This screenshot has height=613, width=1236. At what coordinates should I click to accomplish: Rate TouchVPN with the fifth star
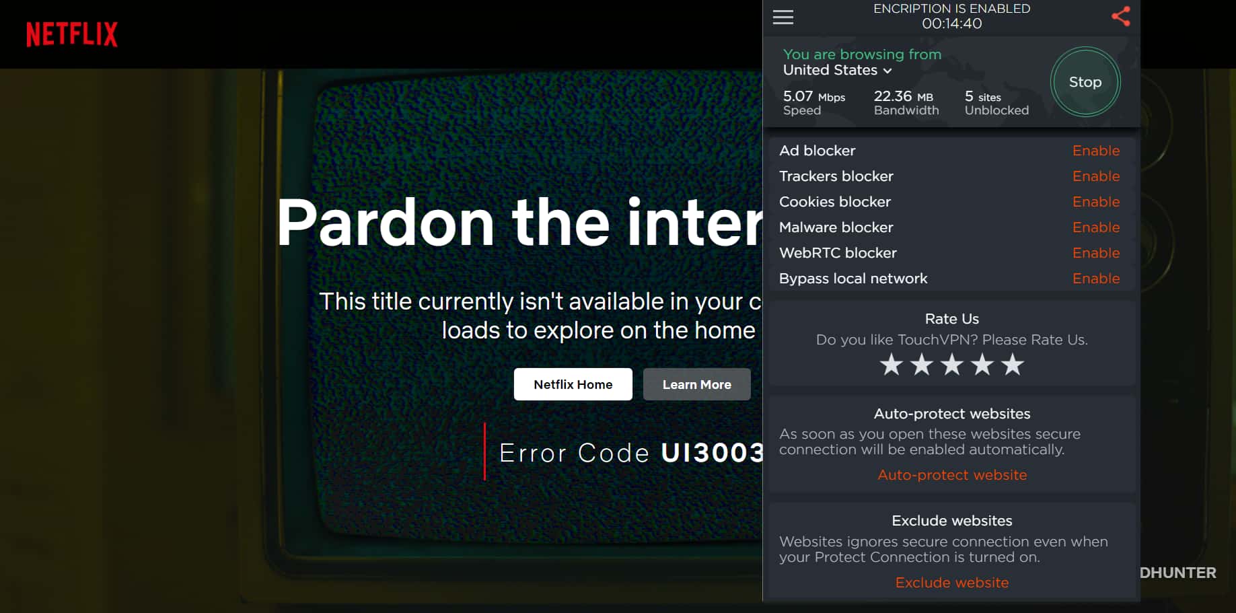(1013, 365)
